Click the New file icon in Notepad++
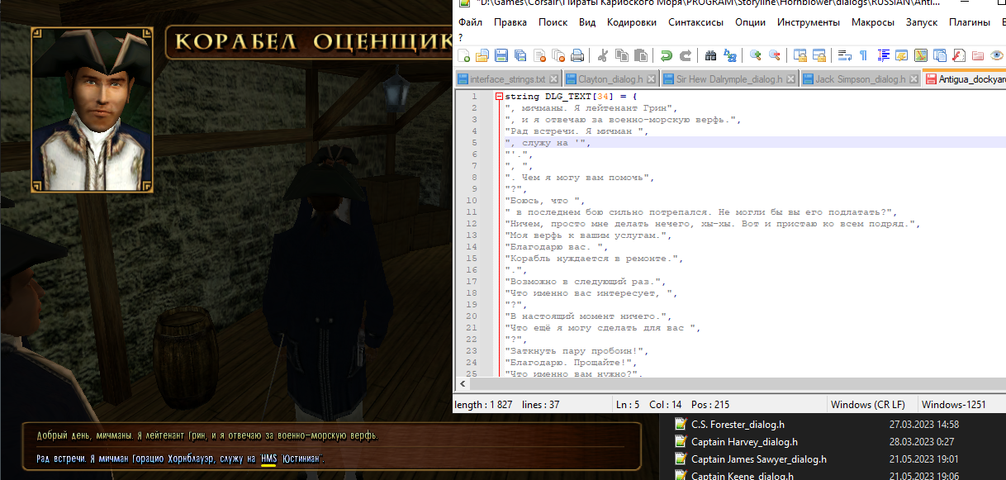 465,56
